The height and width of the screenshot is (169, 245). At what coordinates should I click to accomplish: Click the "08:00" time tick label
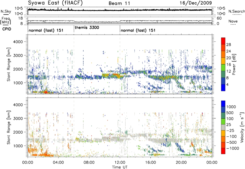click(89, 163)
